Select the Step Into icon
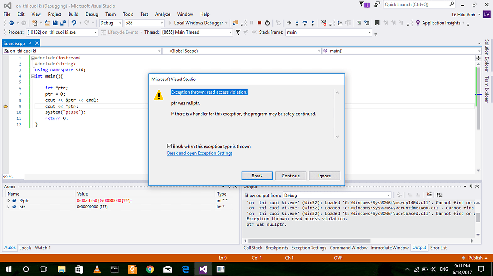The height and width of the screenshot is (276, 493). [297, 22]
